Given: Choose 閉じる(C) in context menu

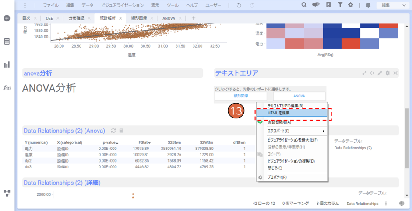Looking at the screenshot, I should pyautogui.click(x=292, y=168).
